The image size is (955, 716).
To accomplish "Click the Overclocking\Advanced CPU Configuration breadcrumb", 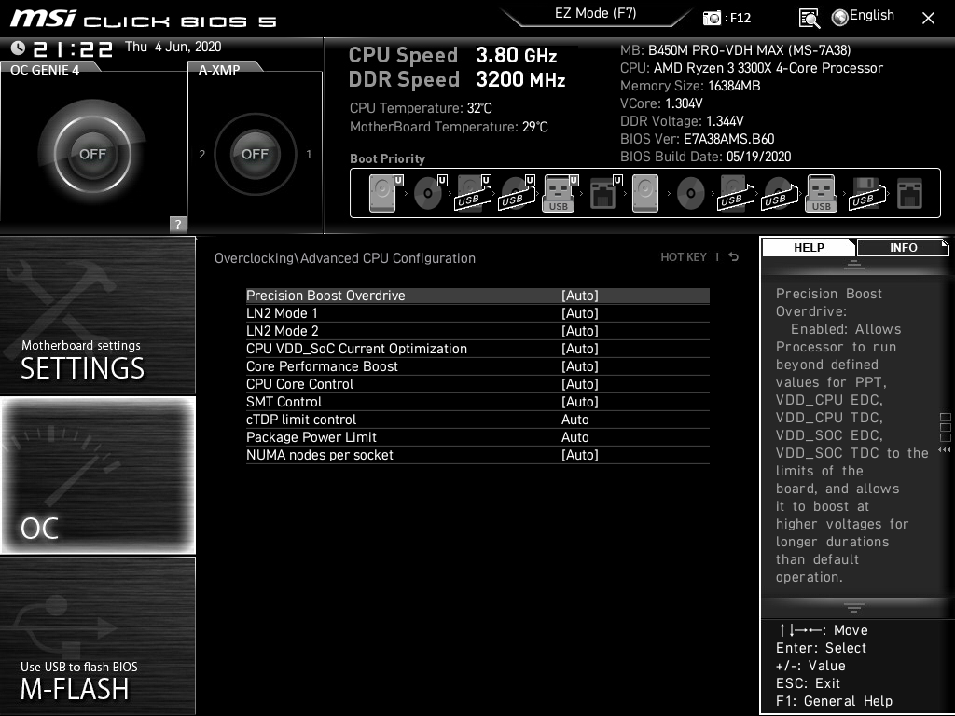I will click(345, 258).
